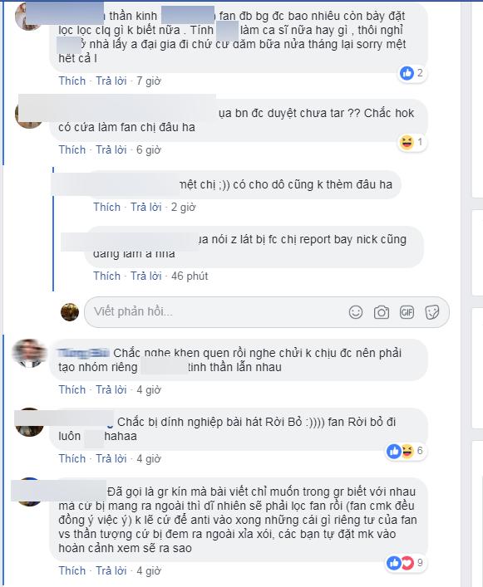The height and width of the screenshot is (587, 483).
Task: Like the Rời Bỏ song comment
Action: [x=72, y=458]
